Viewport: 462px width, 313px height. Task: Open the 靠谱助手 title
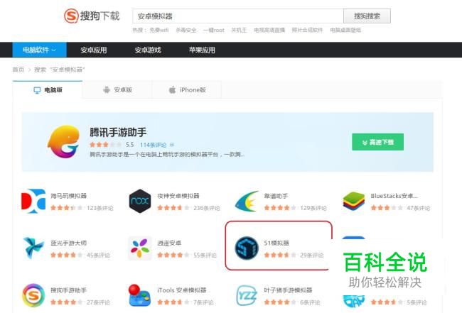(276, 196)
